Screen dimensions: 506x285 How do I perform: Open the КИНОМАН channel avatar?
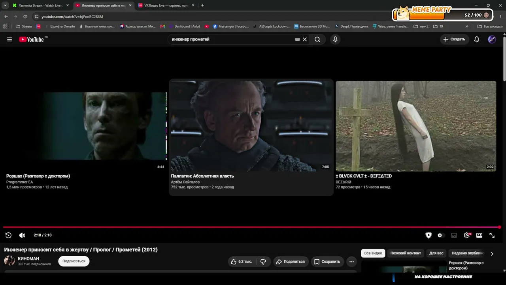9,261
